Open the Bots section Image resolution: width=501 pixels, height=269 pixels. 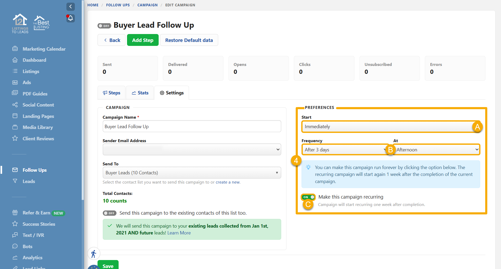pos(27,247)
